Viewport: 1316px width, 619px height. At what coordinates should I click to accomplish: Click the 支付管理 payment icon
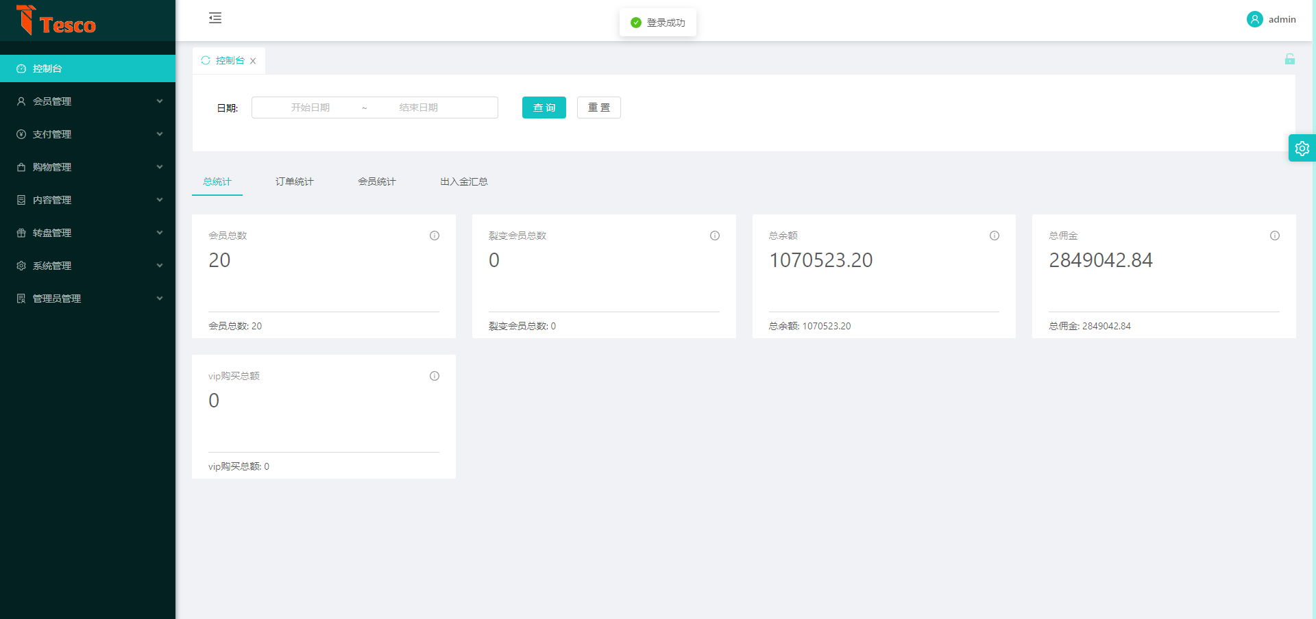21,134
